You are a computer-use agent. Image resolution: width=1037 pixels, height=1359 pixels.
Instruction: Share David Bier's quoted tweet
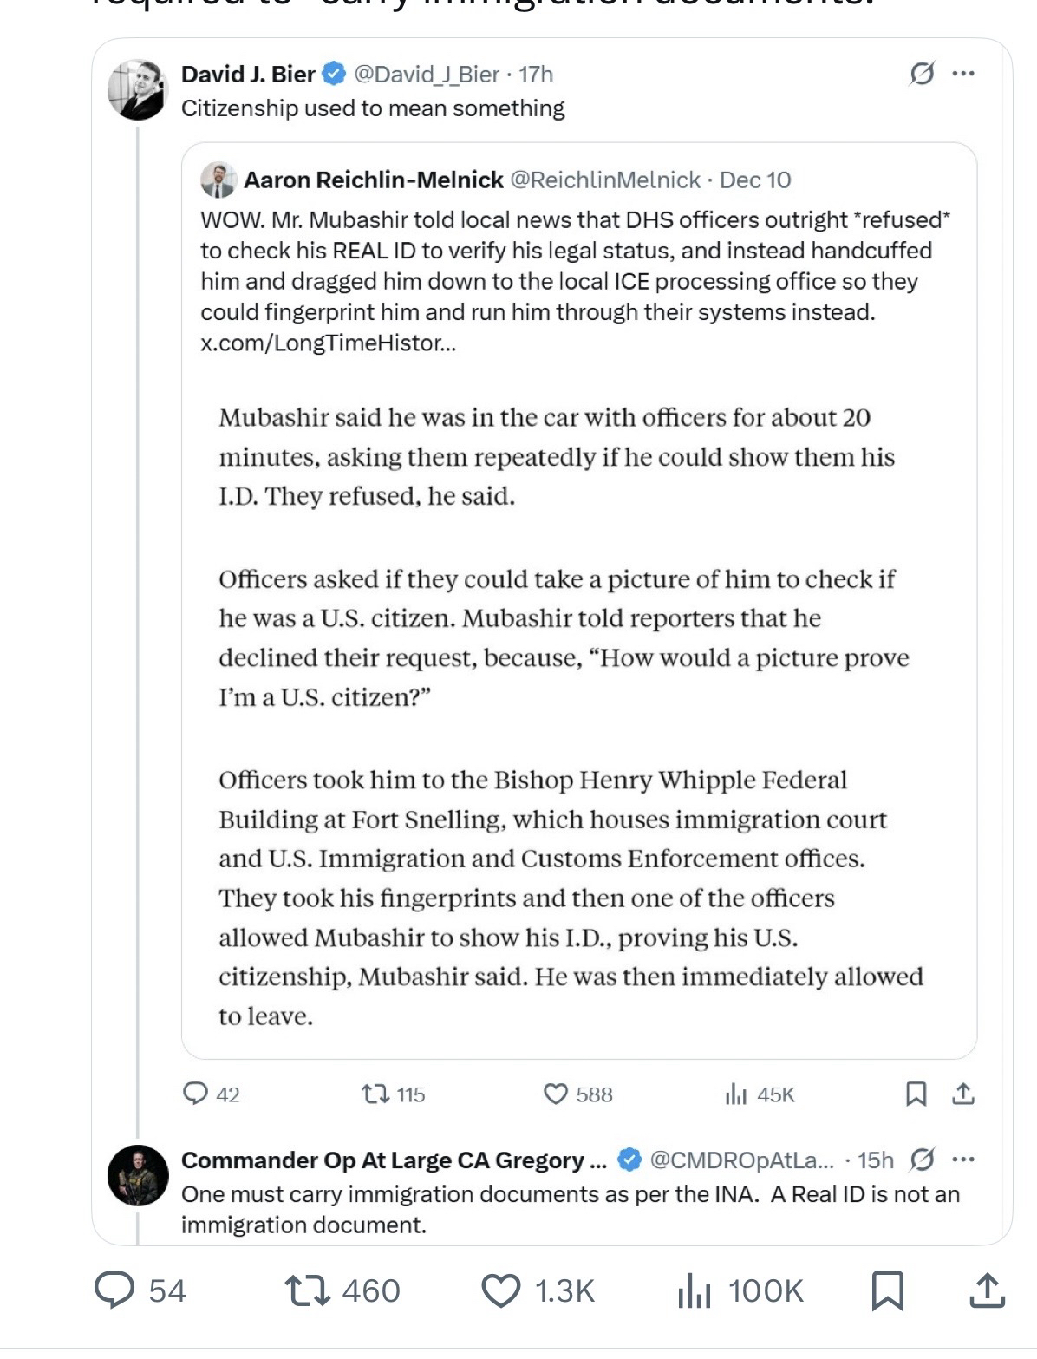[962, 1094]
